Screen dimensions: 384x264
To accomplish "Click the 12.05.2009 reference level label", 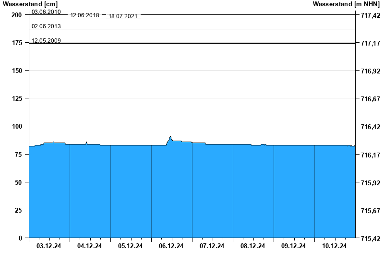I will (46, 41).
